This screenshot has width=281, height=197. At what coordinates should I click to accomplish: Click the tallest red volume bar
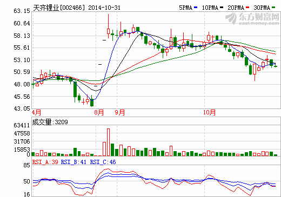[x=108, y=142]
